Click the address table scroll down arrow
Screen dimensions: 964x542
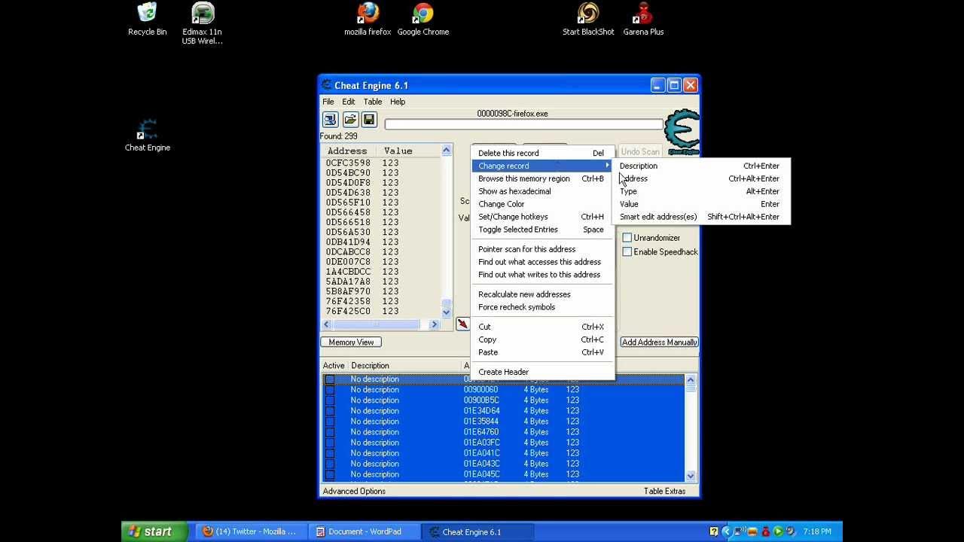click(x=690, y=476)
